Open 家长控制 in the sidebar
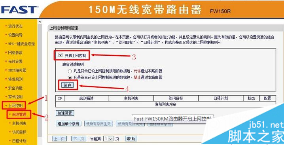 pyautogui.click(x=15, y=97)
